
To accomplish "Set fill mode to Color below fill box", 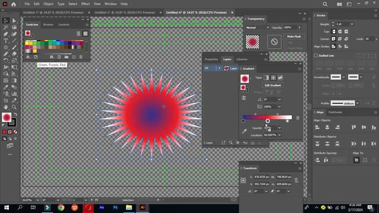I will click(4, 132).
